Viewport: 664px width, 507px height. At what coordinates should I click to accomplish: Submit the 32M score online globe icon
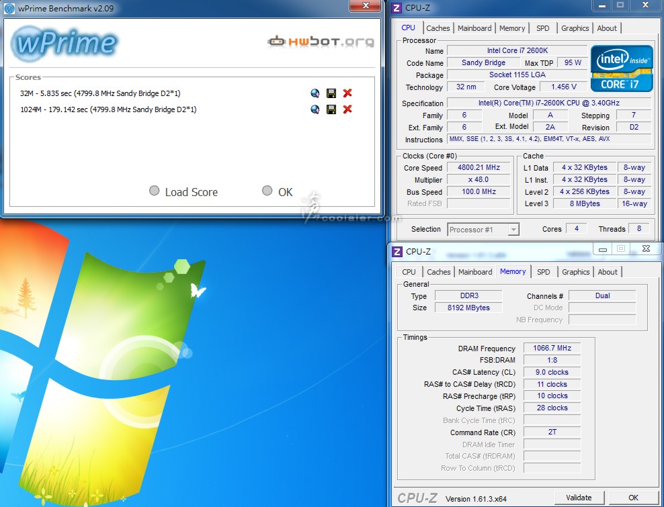point(315,93)
